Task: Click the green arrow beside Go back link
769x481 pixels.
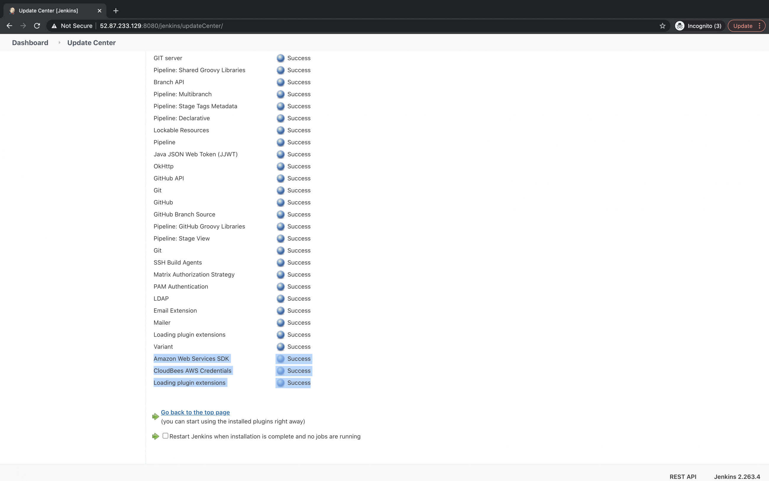Action: pyautogui.click(x=155, y=416)
